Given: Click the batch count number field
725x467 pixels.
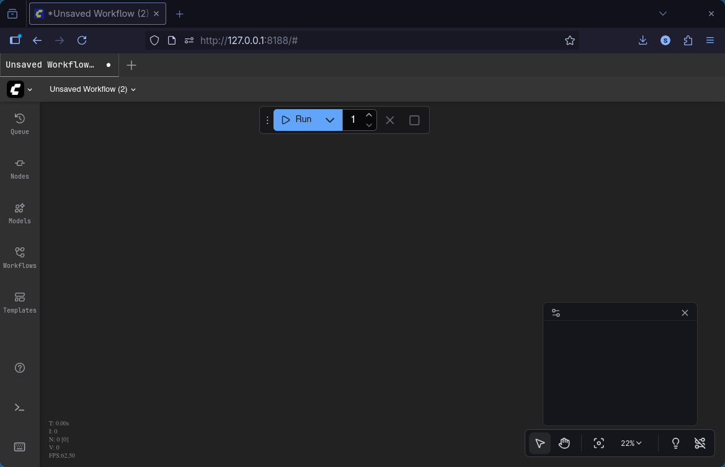Looking at the screenshot, I should click(353, 120).
